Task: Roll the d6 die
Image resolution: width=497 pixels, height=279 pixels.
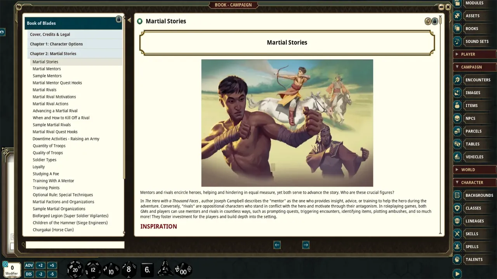Action: 147,269
